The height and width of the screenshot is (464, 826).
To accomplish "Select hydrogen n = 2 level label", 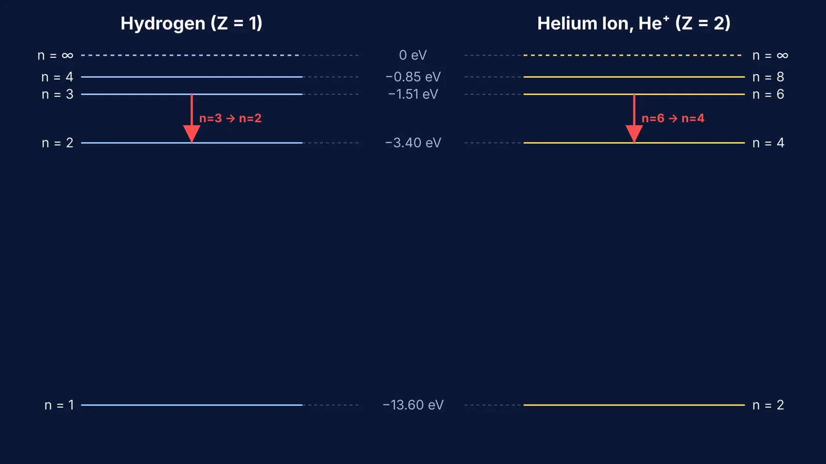I will [x=57, y=143].
